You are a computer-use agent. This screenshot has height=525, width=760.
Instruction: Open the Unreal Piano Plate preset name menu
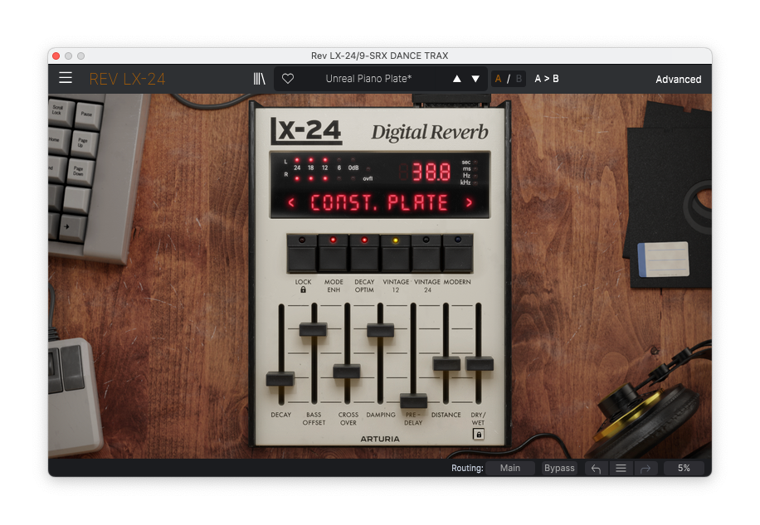pyautogui.click(x=368, y=79)
